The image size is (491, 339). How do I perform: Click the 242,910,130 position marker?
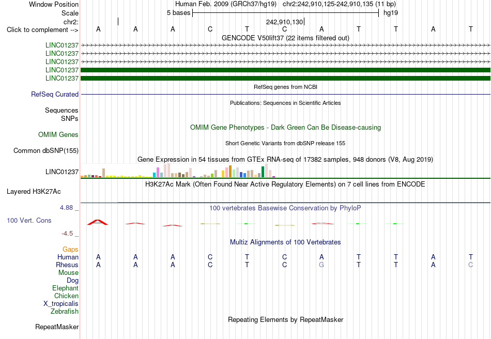pos(285,22)
